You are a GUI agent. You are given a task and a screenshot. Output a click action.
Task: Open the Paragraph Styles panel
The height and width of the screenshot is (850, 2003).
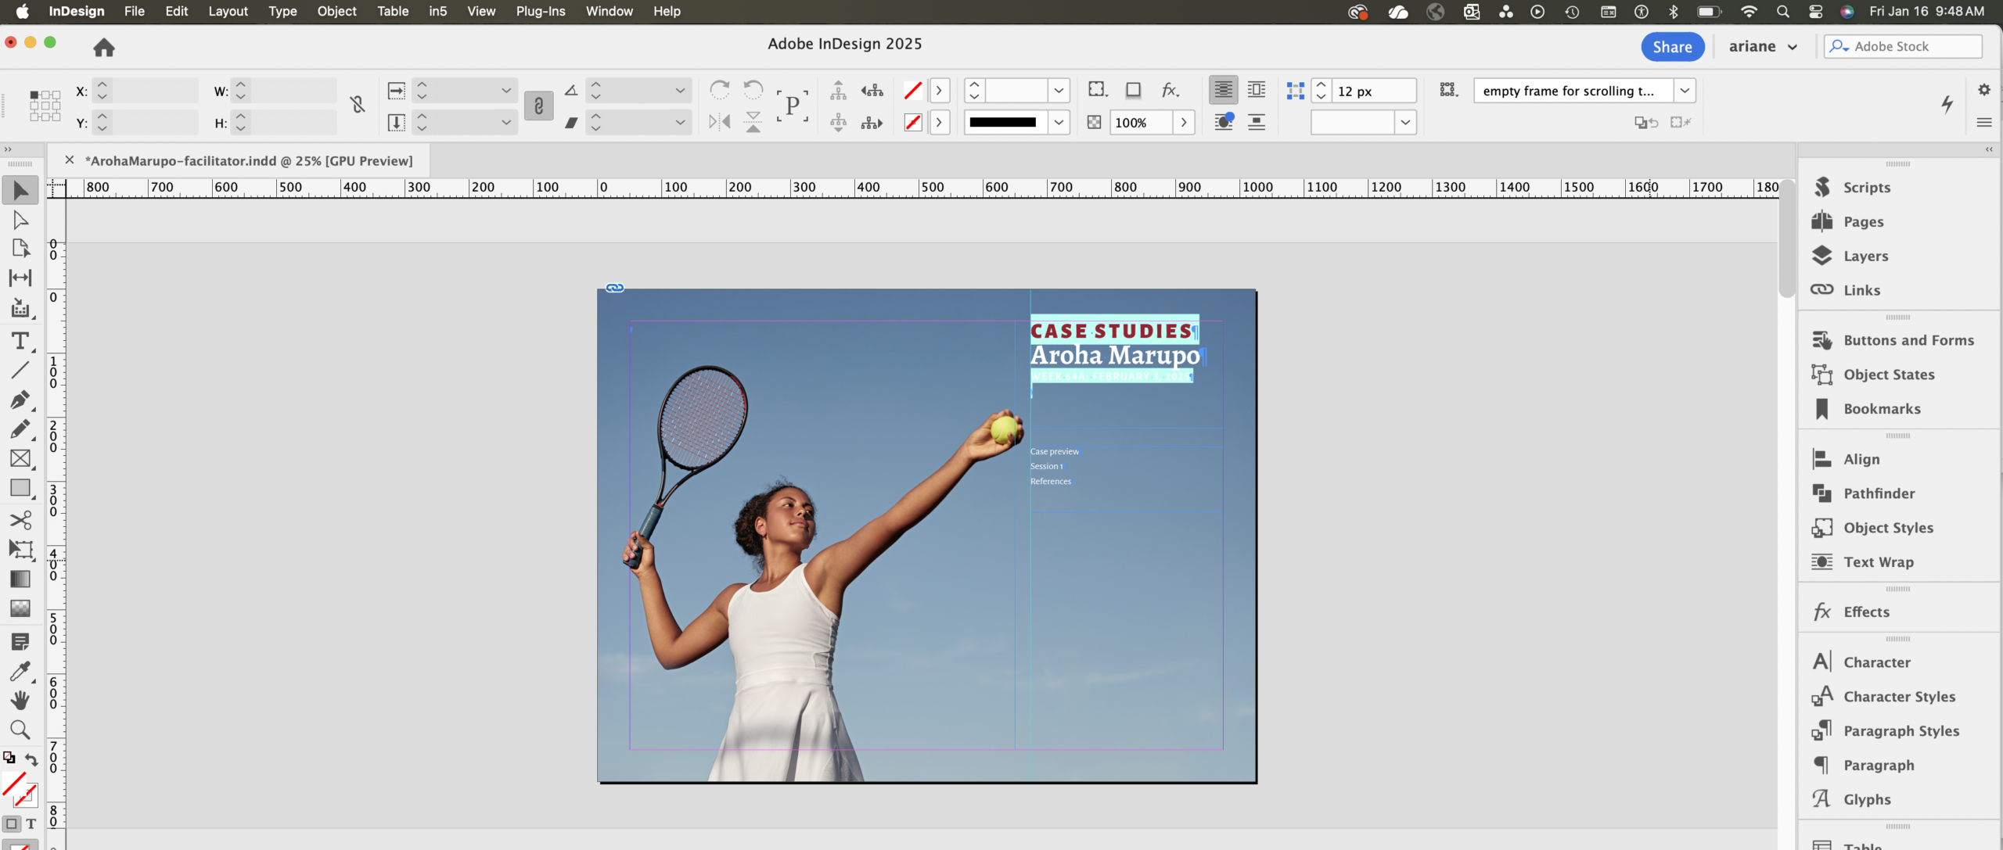click(1901, 731)
